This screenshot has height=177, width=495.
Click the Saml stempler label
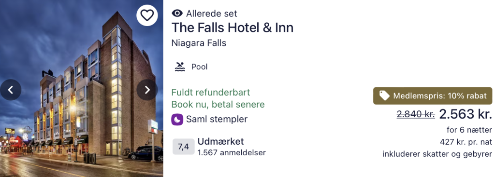click(x=217, y=119)
